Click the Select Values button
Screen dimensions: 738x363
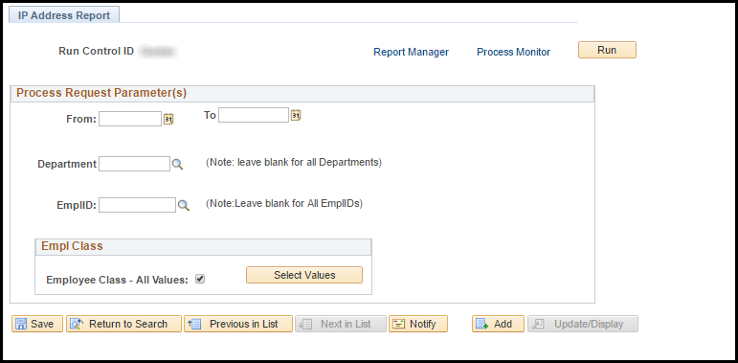click(304, 275)
